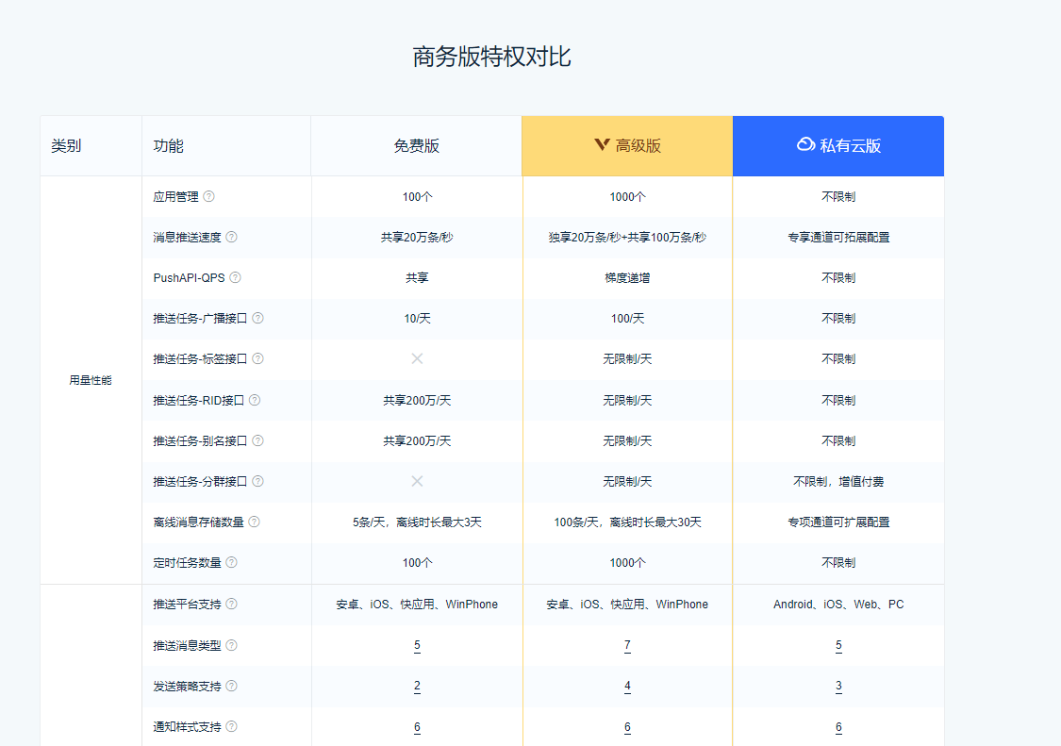Click help icon next to 通知样式支持

click(232, 726)
